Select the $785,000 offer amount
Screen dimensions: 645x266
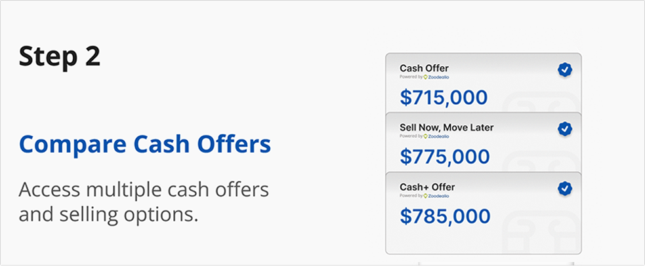(445, 216)
